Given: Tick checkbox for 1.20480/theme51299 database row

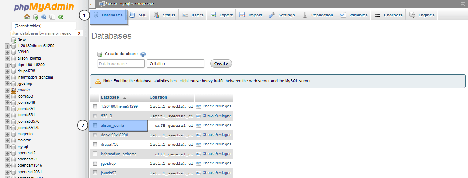Looking at the screenshot, I should click(x=95, y=106).
